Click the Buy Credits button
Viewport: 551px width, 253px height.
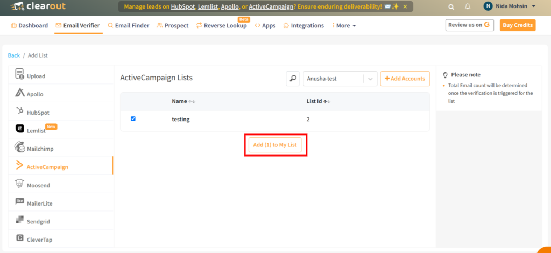click(x=518, y=25)
